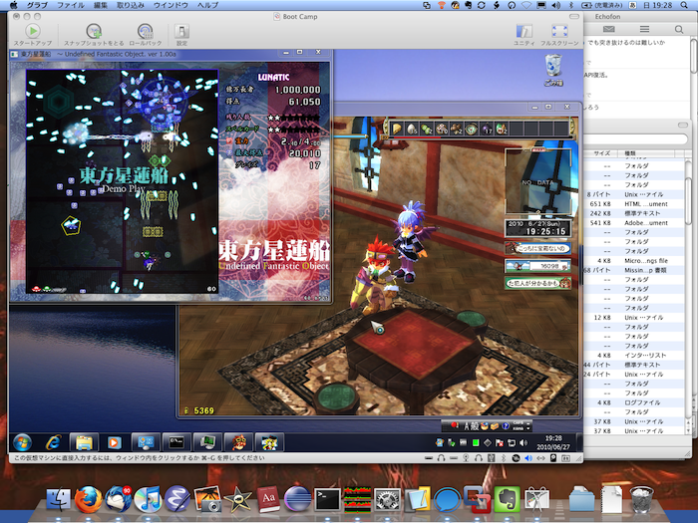698x523 pixels.
Task: Toggle the Boot Camp window toolbar pill
Action: pyautogui.click(x=573, y=17)
